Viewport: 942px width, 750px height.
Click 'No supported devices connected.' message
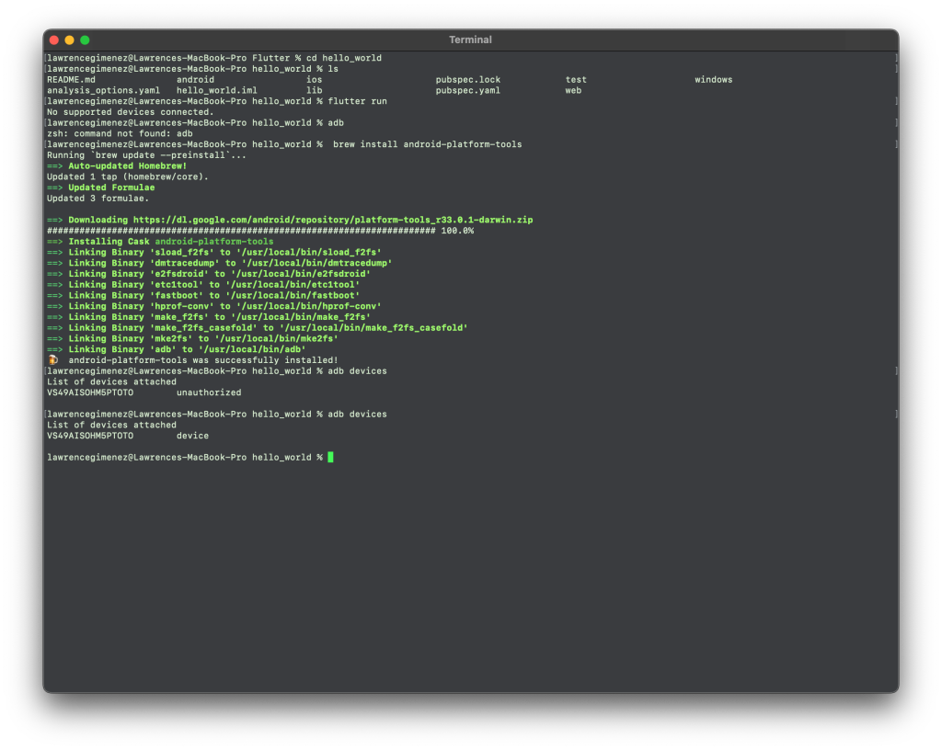point(130,112)
